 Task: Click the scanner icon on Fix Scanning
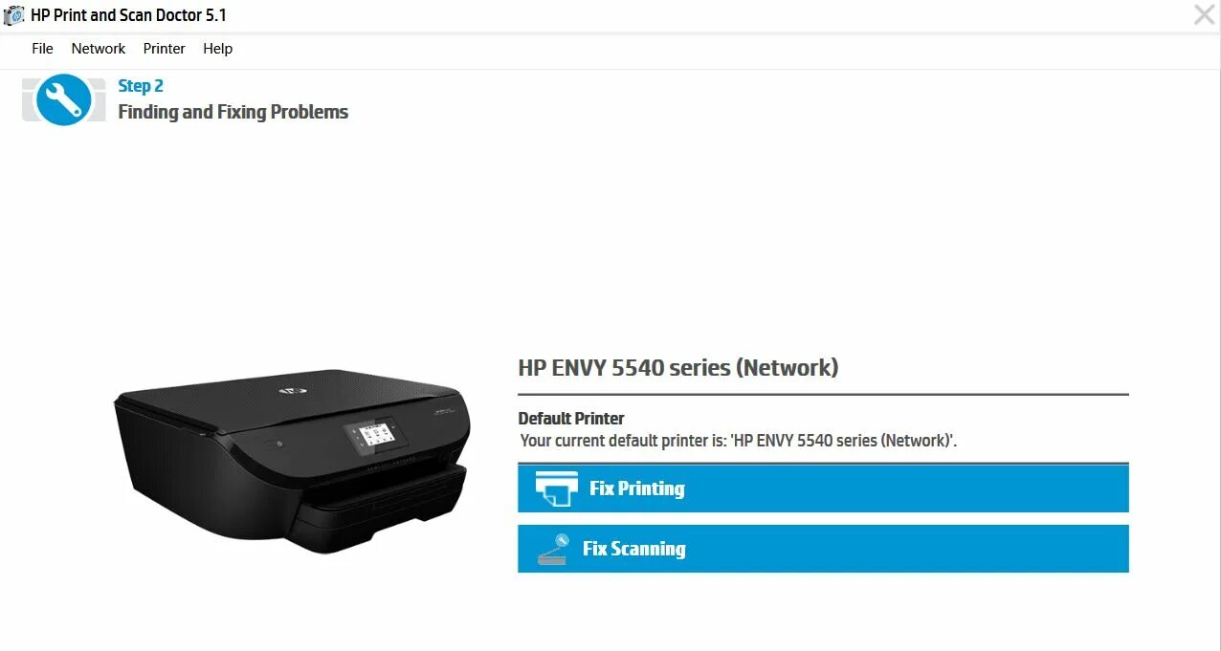pos(553,549)
